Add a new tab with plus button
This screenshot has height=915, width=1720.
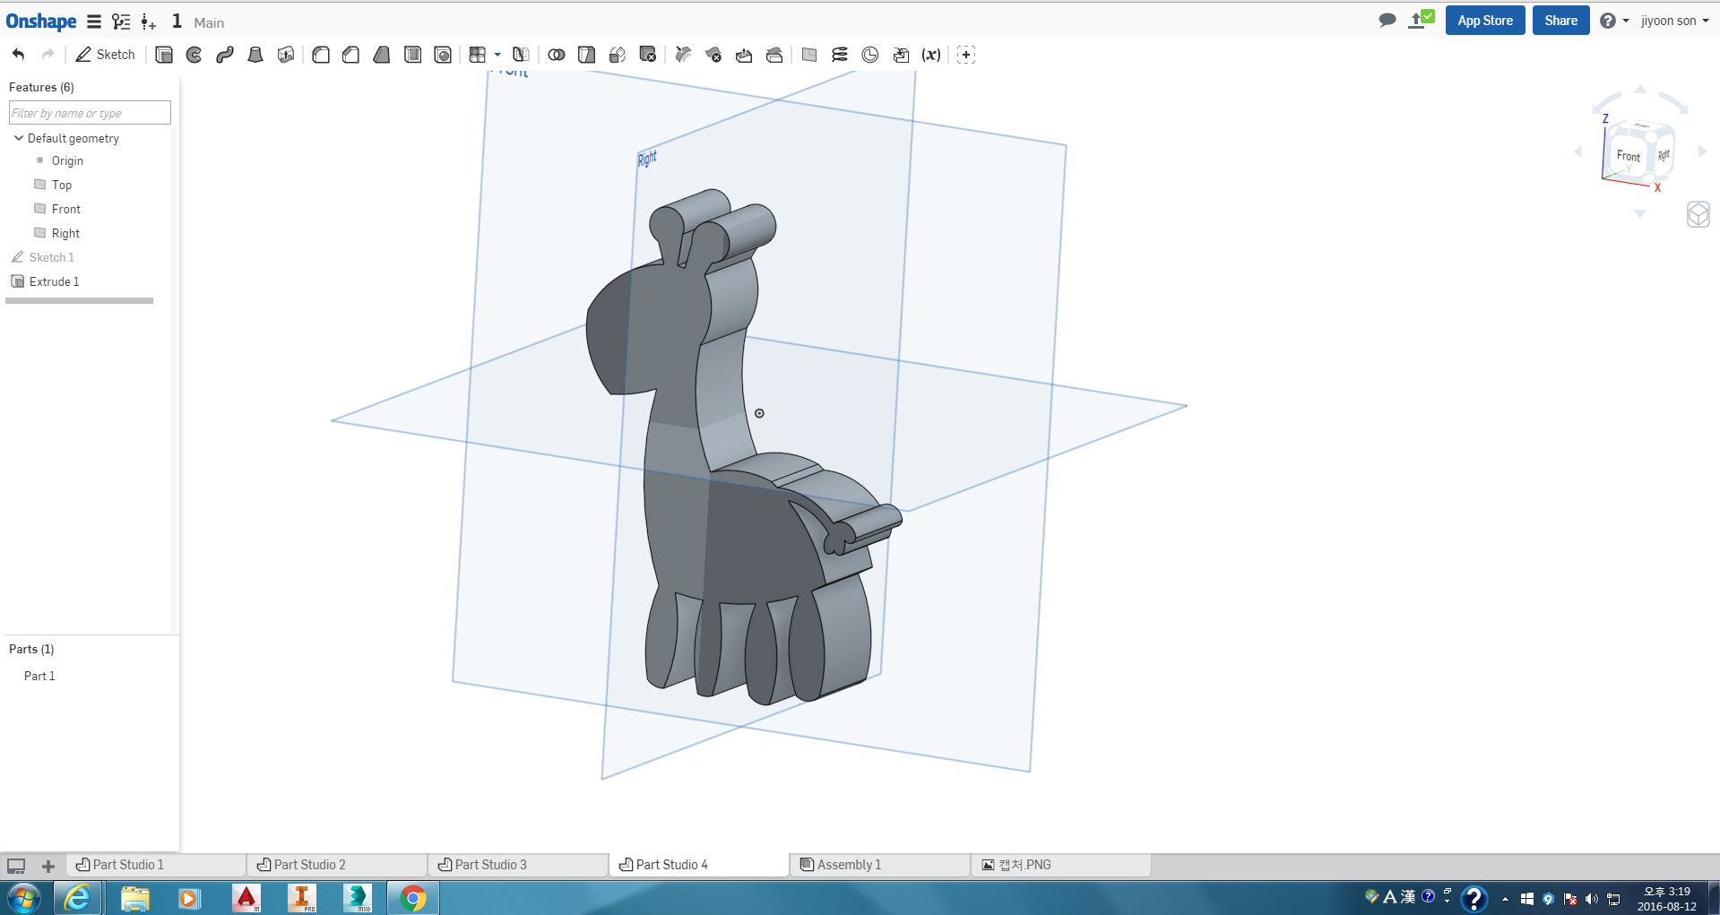pos(48,866)
